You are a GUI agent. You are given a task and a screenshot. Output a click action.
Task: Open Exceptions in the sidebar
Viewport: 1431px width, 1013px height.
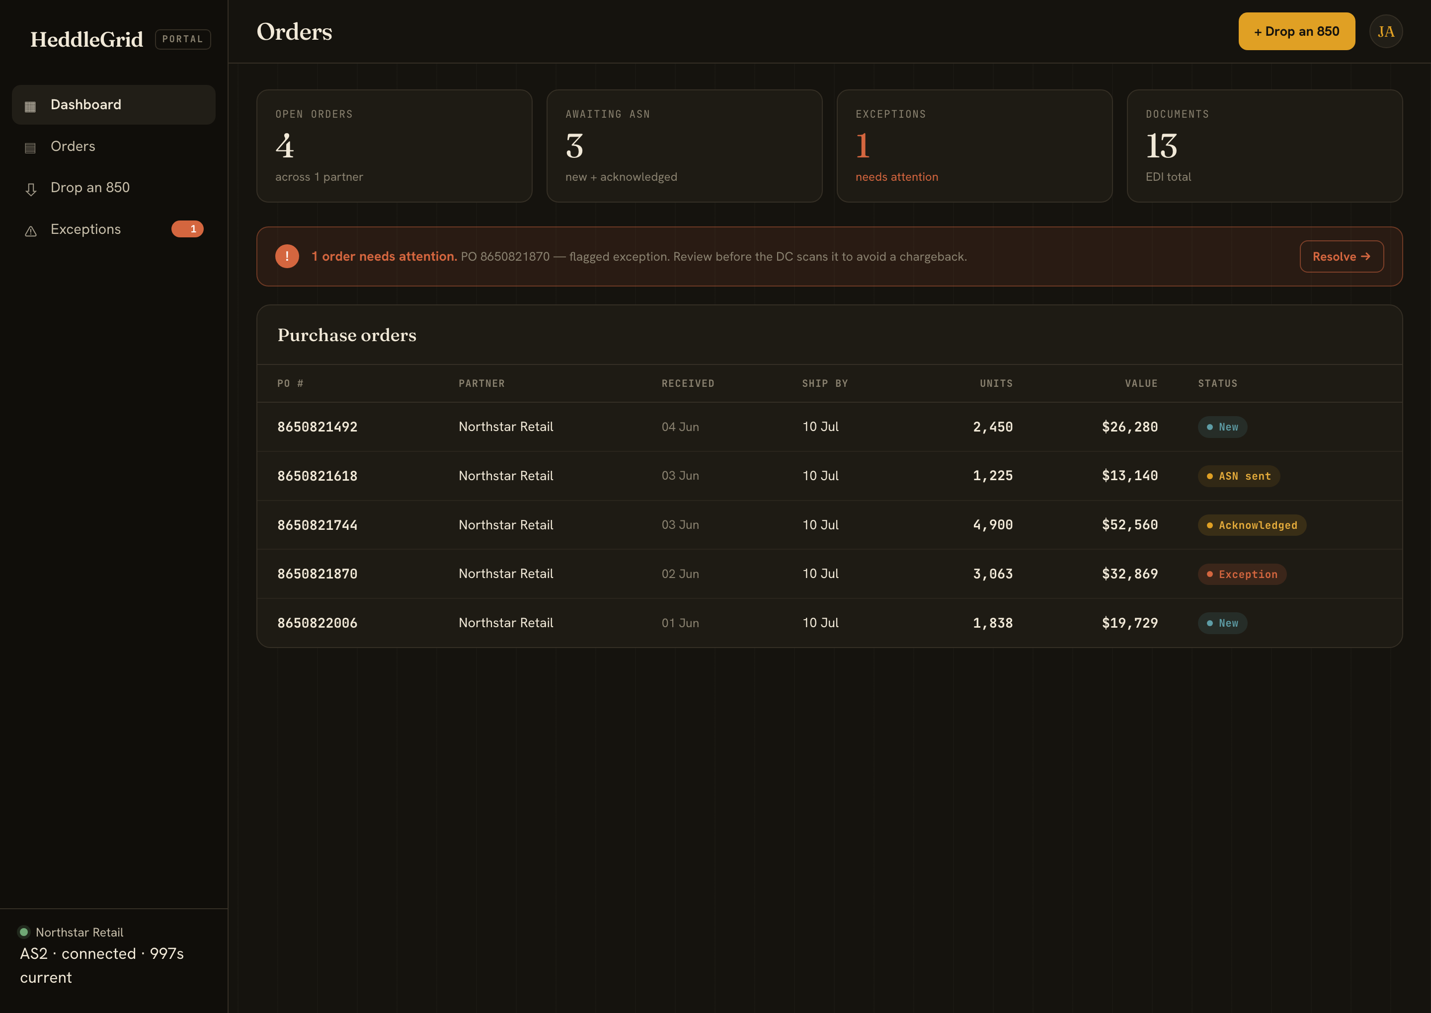click(114, 229)
